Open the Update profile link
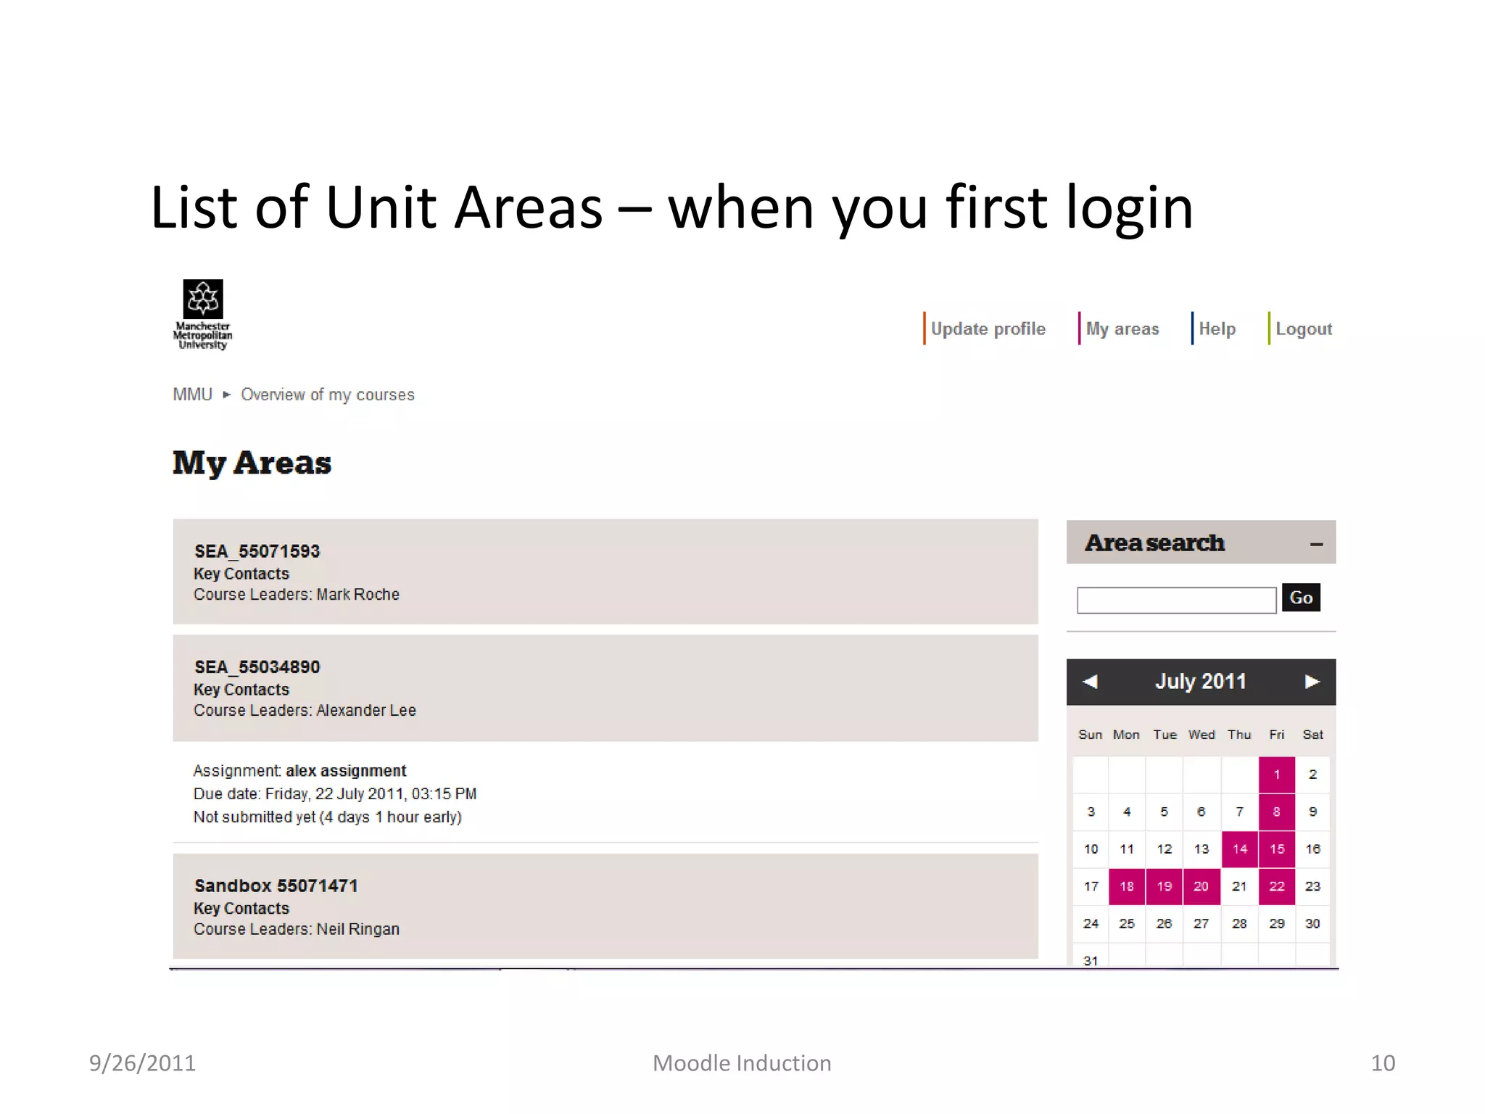The width and height of the screenshot is (1485, 1114). pos(988,329)
